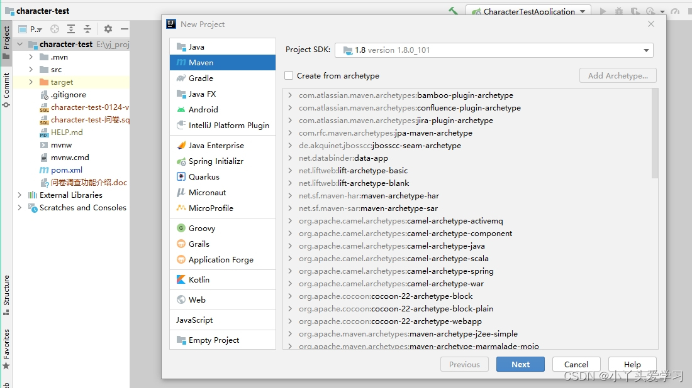
Task: Open Help for New Project
Action: 632,364
